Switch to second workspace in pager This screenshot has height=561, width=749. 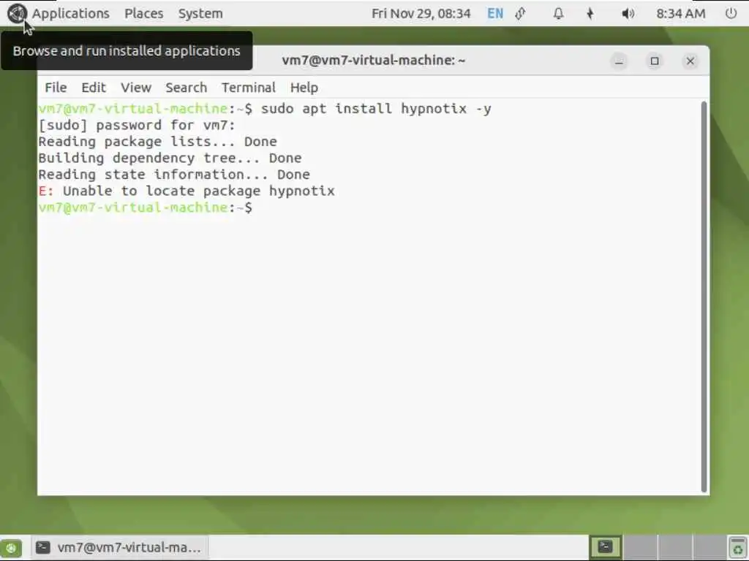tap(641, 546)
